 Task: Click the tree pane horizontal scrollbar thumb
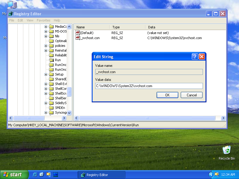(29, 118)
